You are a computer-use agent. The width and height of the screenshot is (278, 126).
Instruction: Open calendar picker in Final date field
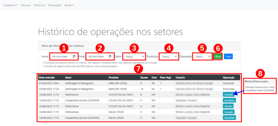pos(110,56)
